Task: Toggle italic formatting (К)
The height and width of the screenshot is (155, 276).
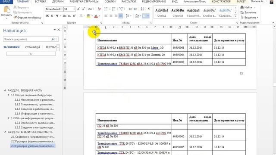Action: (52, 16)
